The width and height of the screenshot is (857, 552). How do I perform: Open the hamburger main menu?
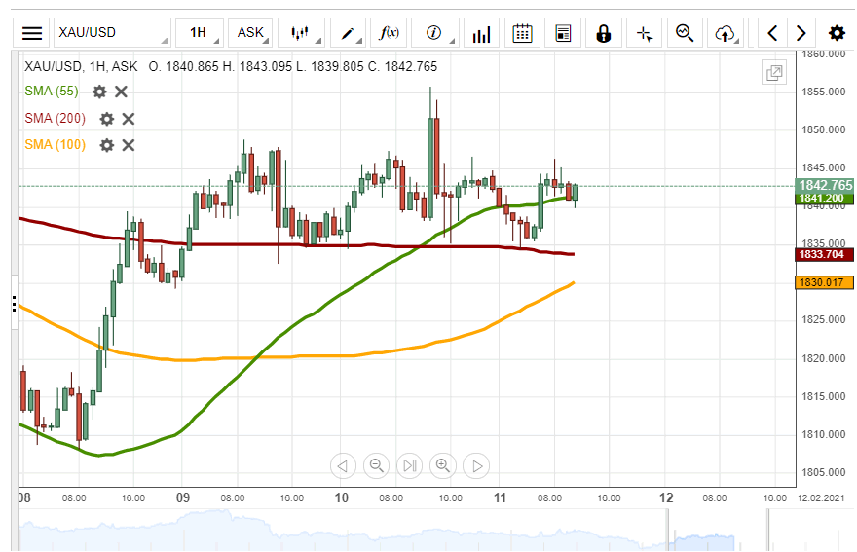pos(32,33)
